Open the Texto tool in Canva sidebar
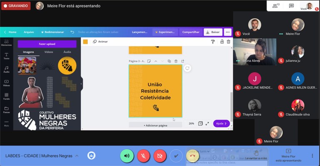The height and width of the screenshot is (166, 320). click(x=6, y=56)
